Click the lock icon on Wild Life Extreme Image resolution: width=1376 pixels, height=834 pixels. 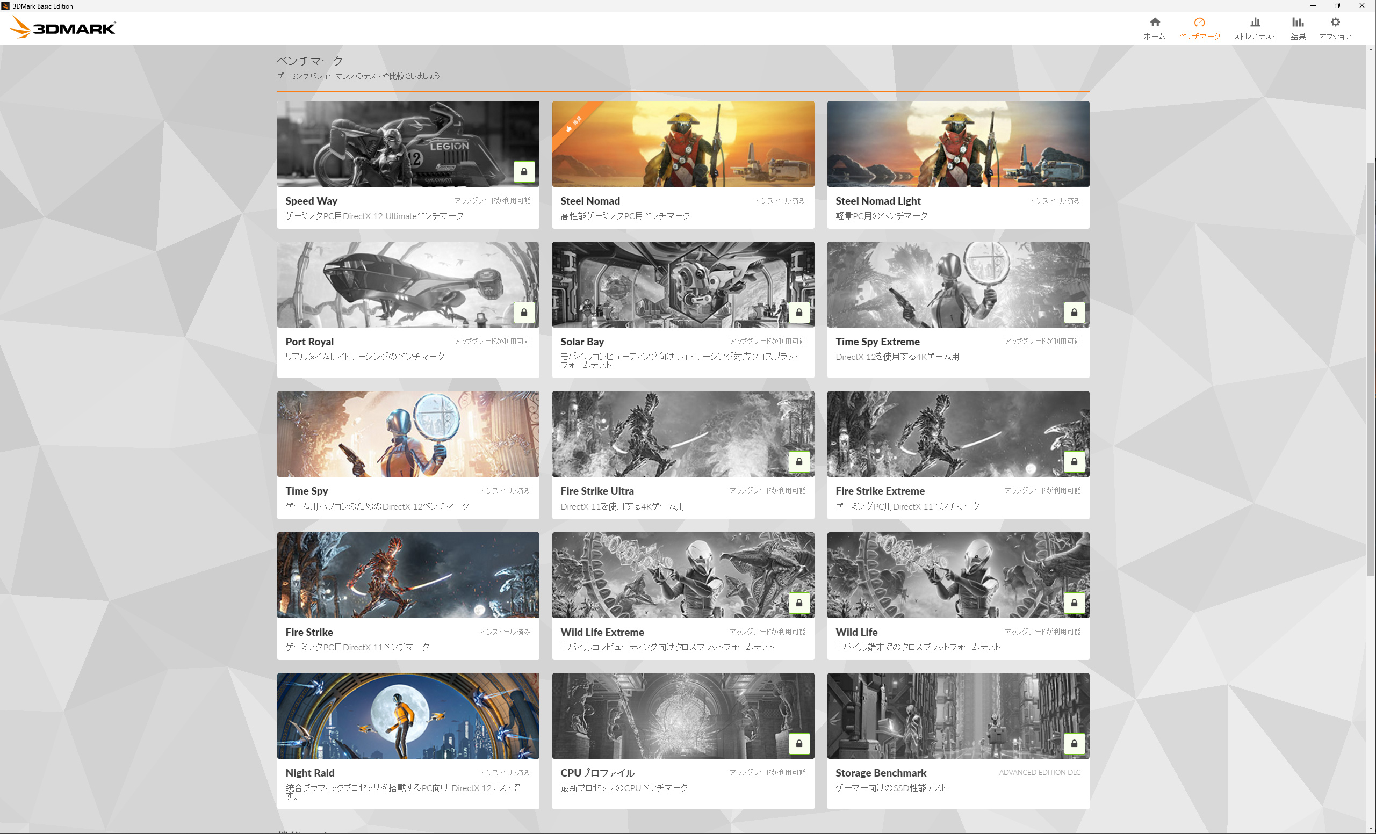click(798, 603)
